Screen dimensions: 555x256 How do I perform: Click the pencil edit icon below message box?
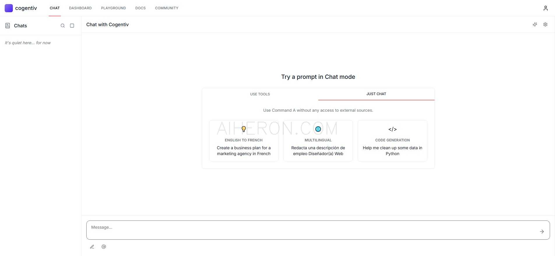point(92,247)
